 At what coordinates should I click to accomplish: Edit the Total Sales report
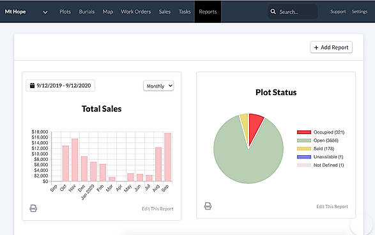pos(158,209)
